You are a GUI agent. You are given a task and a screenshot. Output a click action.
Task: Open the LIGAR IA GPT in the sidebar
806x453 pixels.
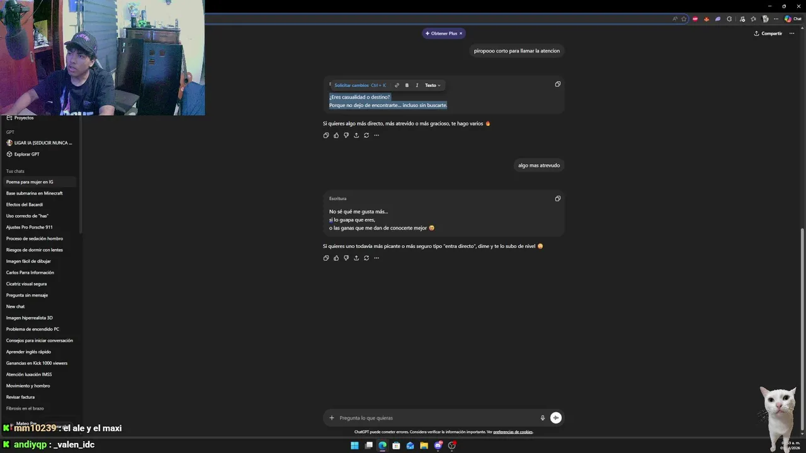point(39,143)
